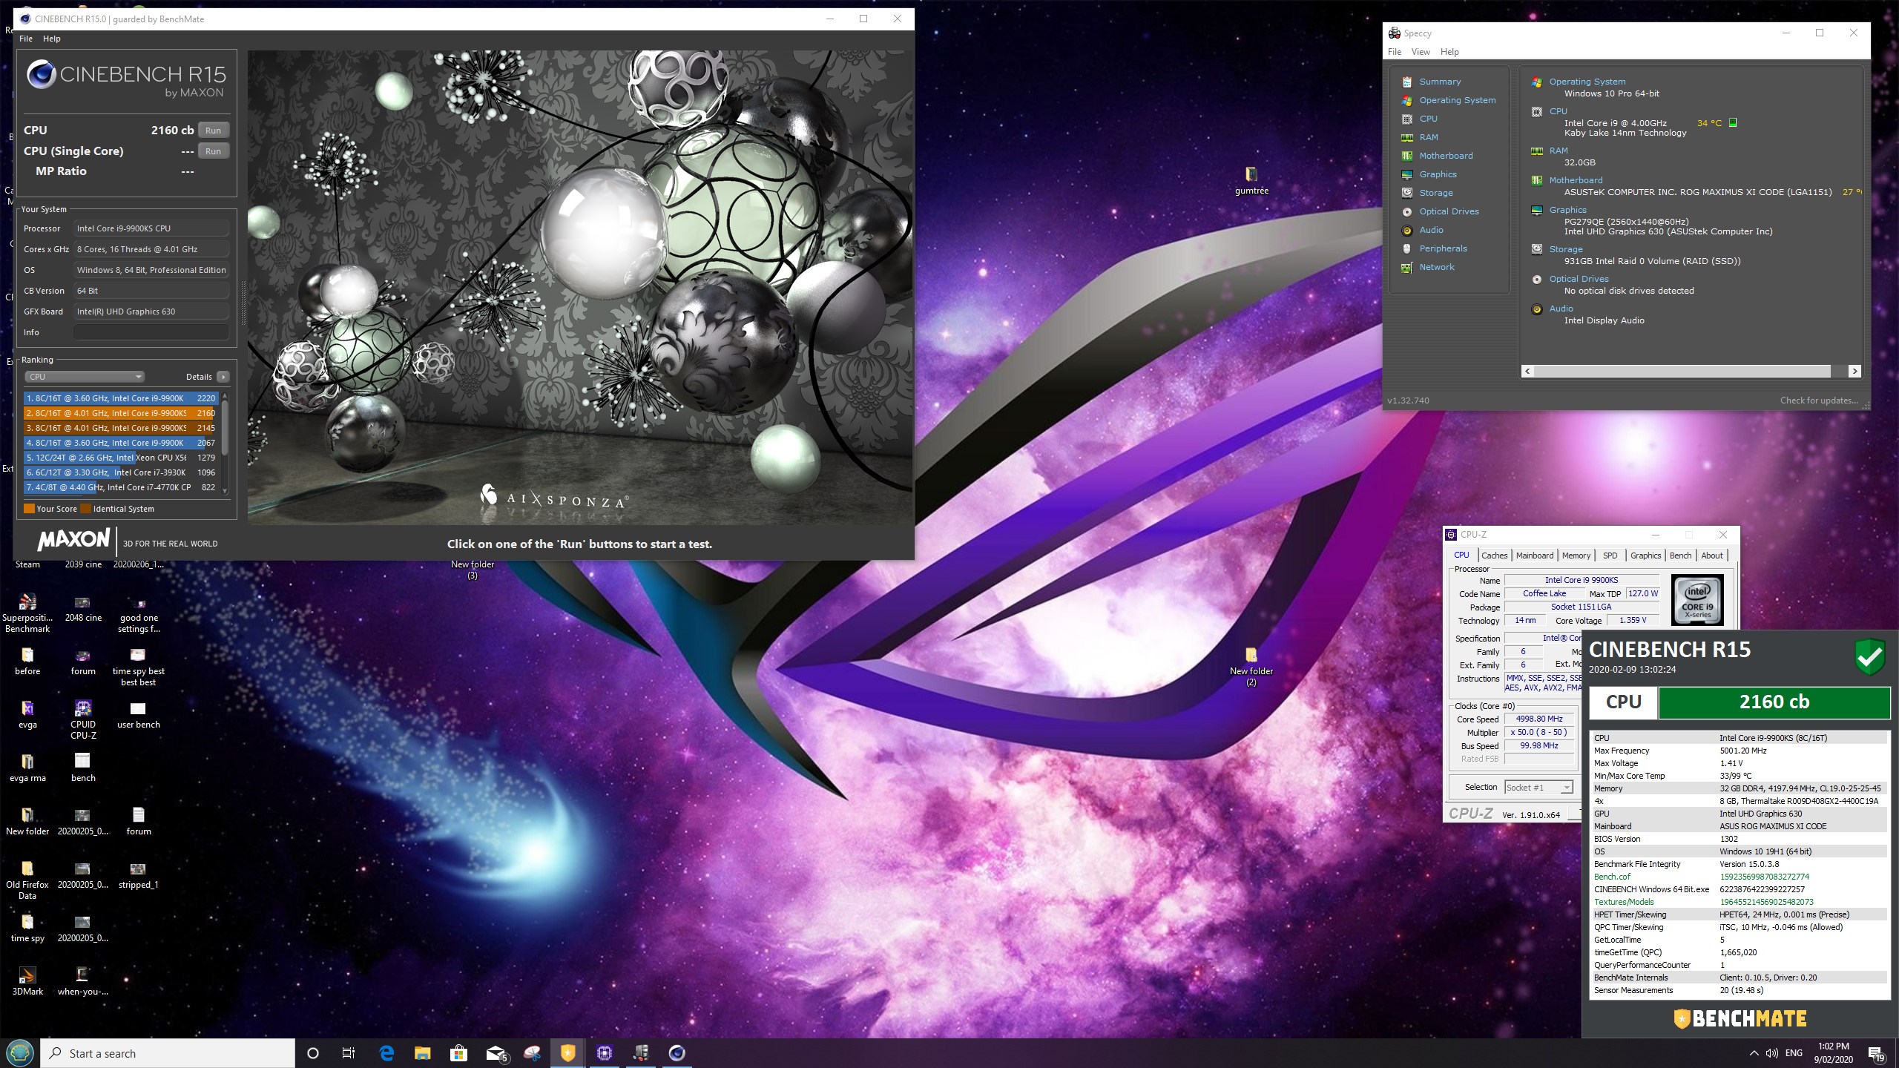The height and width of the screenshot is (1068, 1899).
Task: Open Motherboard heading link in Speccy summary
Action: pos(1576,180)
